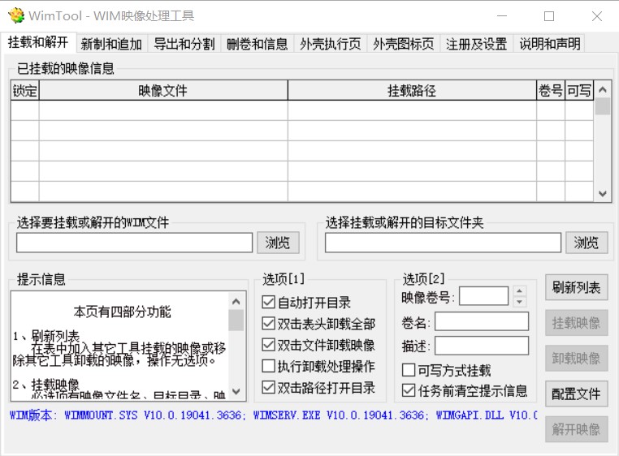The width and height of the screenshot is (619, 456).
Task: Click the 卸载映像 button
Action: (577, 358)
